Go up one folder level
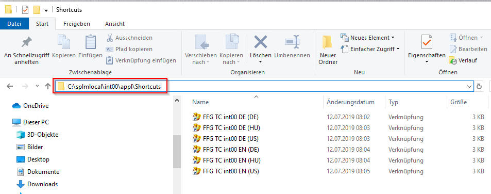This screenshot has height=194, width=491. 47,86
